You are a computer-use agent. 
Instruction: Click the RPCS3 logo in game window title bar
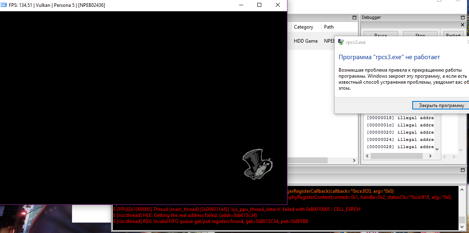pyautogui.click(x=3, y=5)
